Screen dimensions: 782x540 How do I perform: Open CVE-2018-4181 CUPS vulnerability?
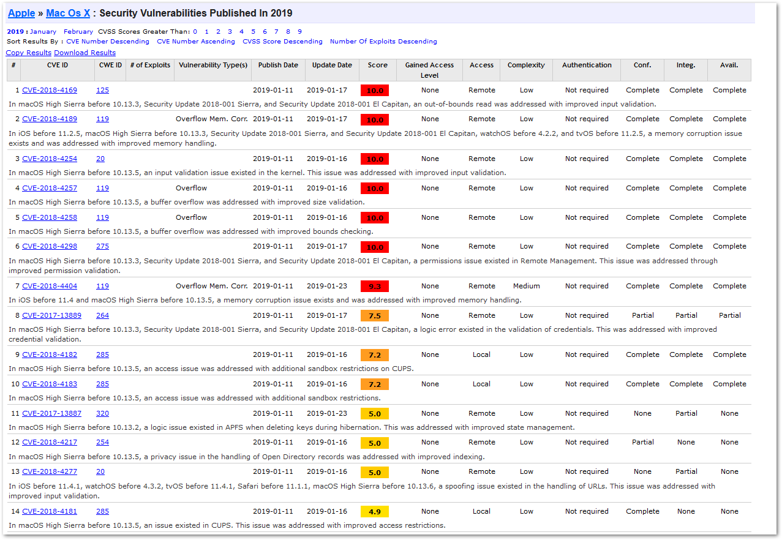(x=50, y=512)
